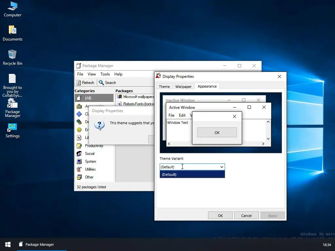Click the Utilities category tools icon

(x=79, y=169)
